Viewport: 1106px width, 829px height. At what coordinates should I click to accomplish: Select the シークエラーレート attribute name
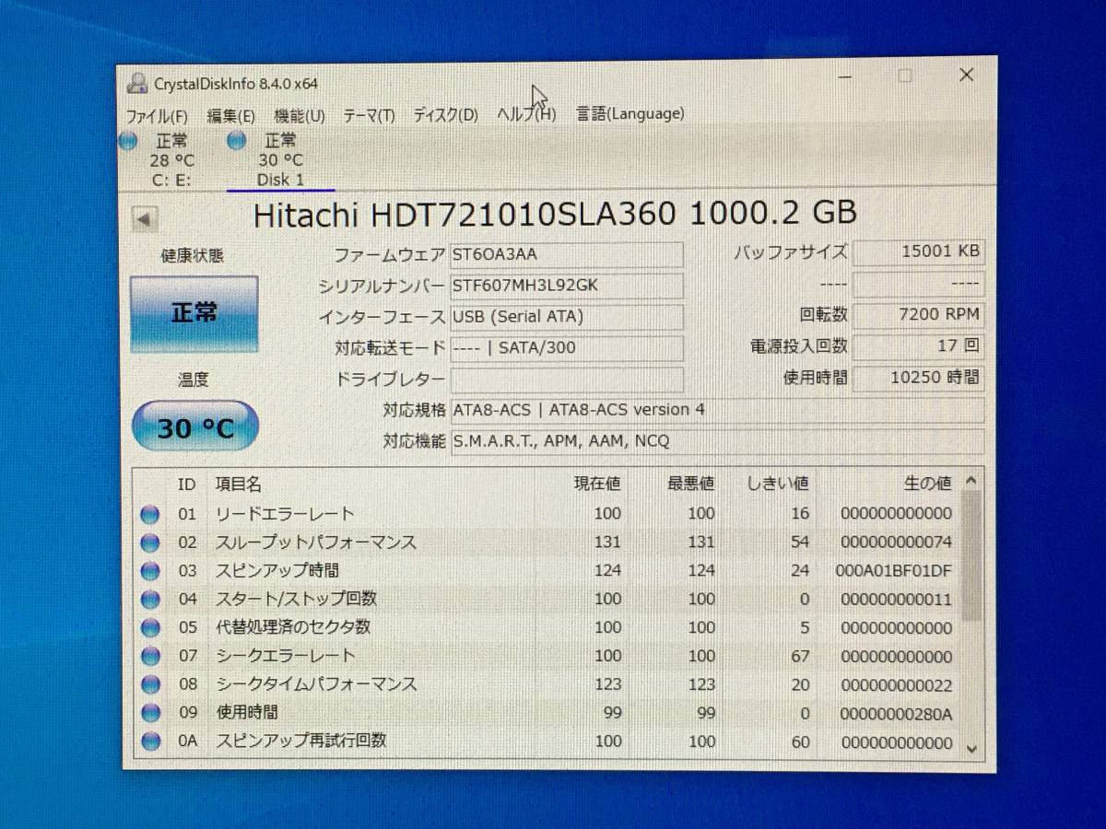[x=286, y=656]
